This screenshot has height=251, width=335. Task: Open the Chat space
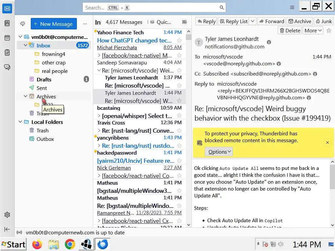[x=7, y=67]
